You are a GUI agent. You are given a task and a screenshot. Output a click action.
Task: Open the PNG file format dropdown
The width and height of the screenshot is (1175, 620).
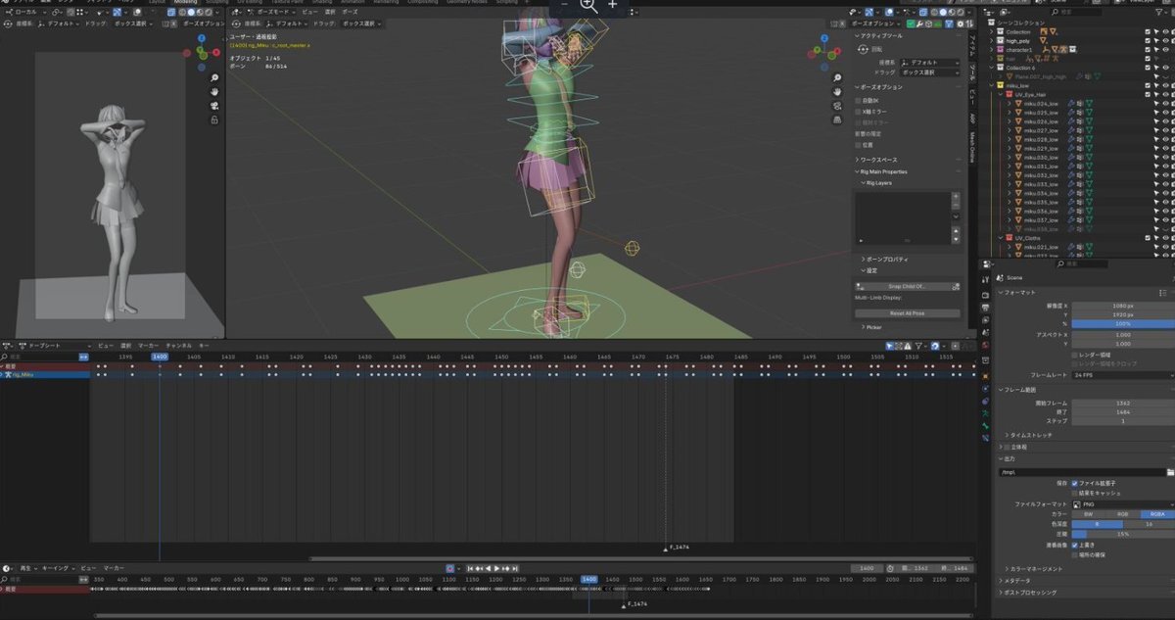point(1123,503)
